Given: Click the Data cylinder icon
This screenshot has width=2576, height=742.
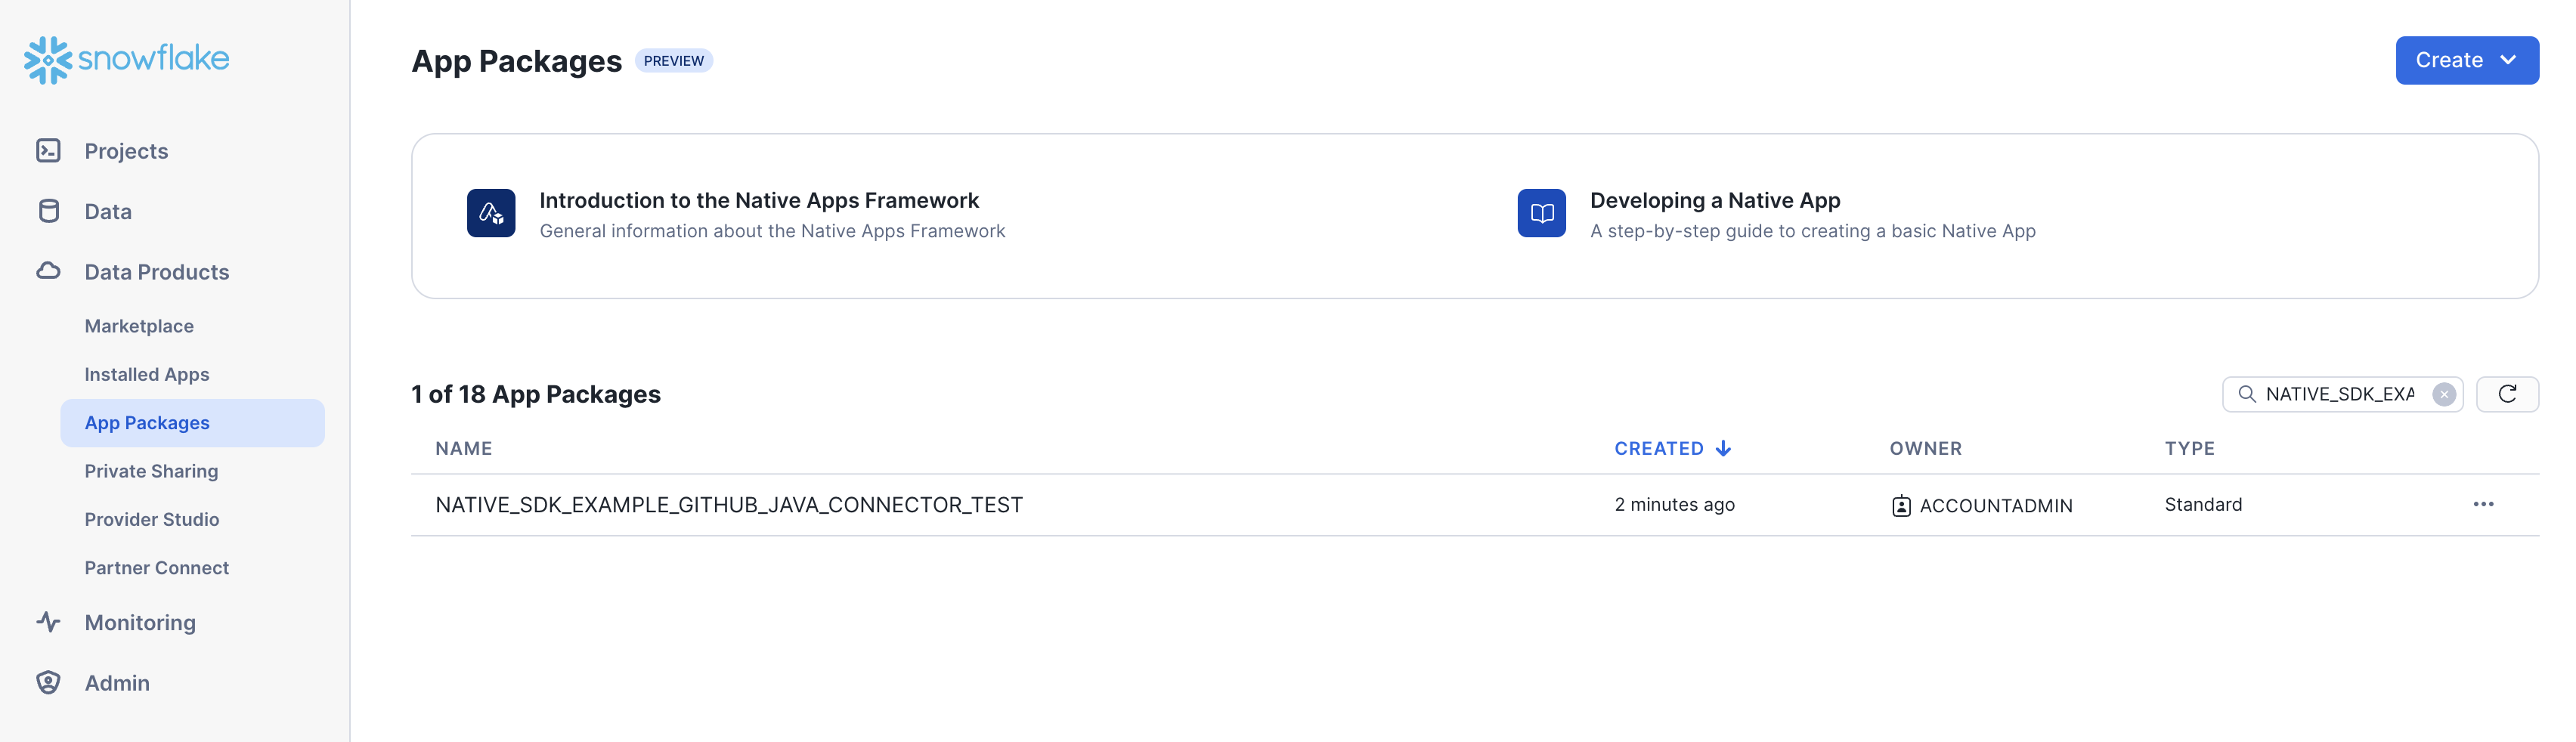Looking at the screenshot, I should [48, 211].
